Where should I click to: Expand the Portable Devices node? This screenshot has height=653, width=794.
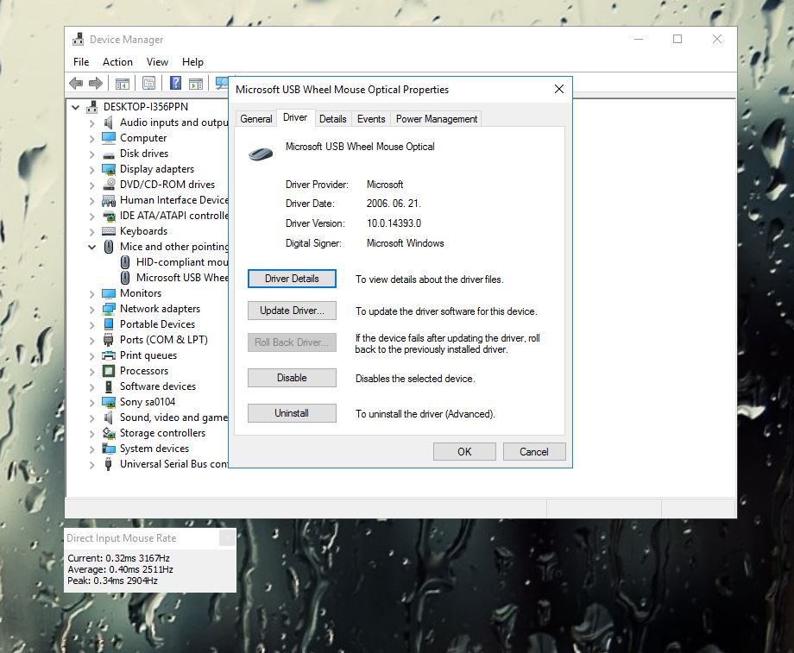[91, 325]
